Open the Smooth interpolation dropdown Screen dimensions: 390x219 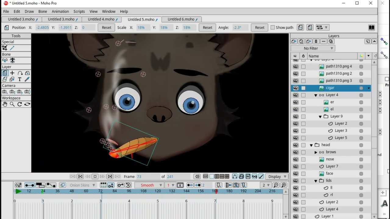coord(149,185)
